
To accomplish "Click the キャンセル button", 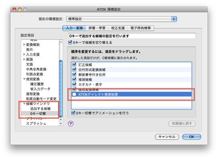I will tap(167, 137).
